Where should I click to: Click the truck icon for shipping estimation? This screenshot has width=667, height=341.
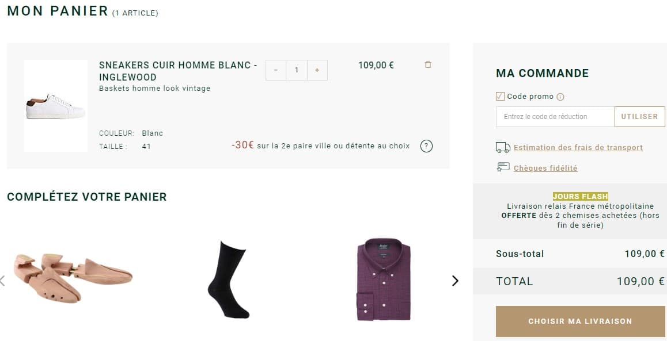(501, 147)
